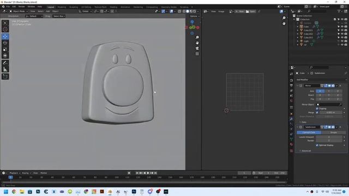Expand the Cube.002 outliner row
Image resolution: width=349 pixels, height=196 pixels.
tap(298, 34)
